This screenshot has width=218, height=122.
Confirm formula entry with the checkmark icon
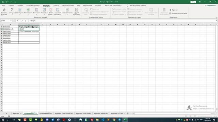click(x=22, y=21)
